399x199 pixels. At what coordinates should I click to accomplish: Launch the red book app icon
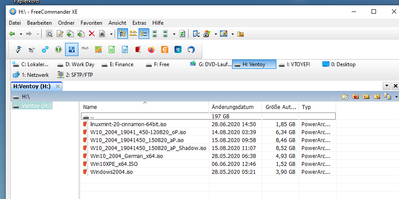pos(138,49)
